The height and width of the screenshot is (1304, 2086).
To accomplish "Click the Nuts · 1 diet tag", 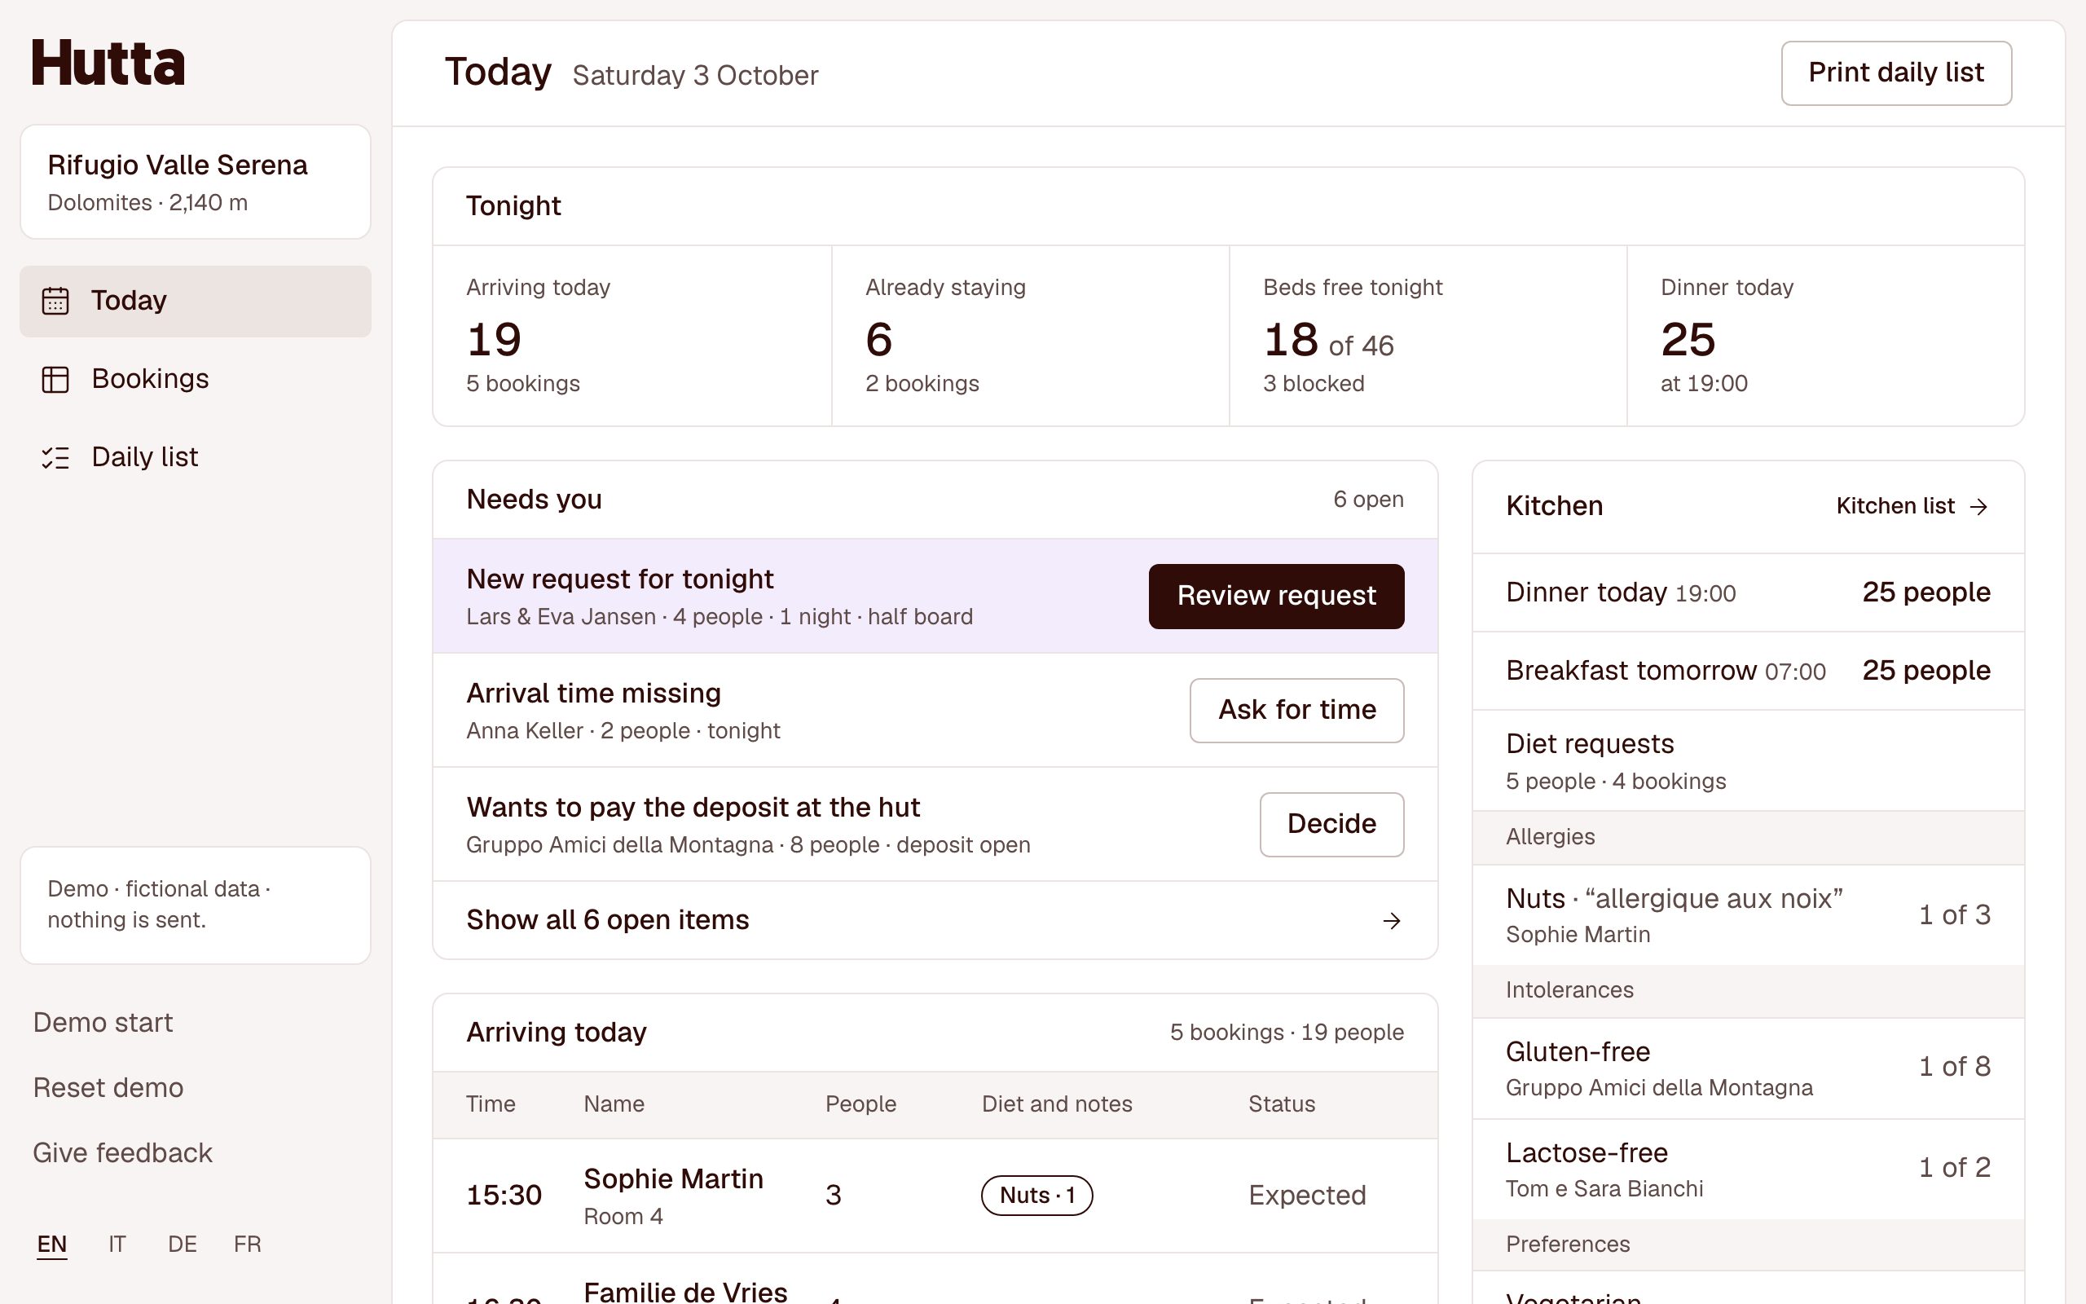I will click(1037, 1196).
